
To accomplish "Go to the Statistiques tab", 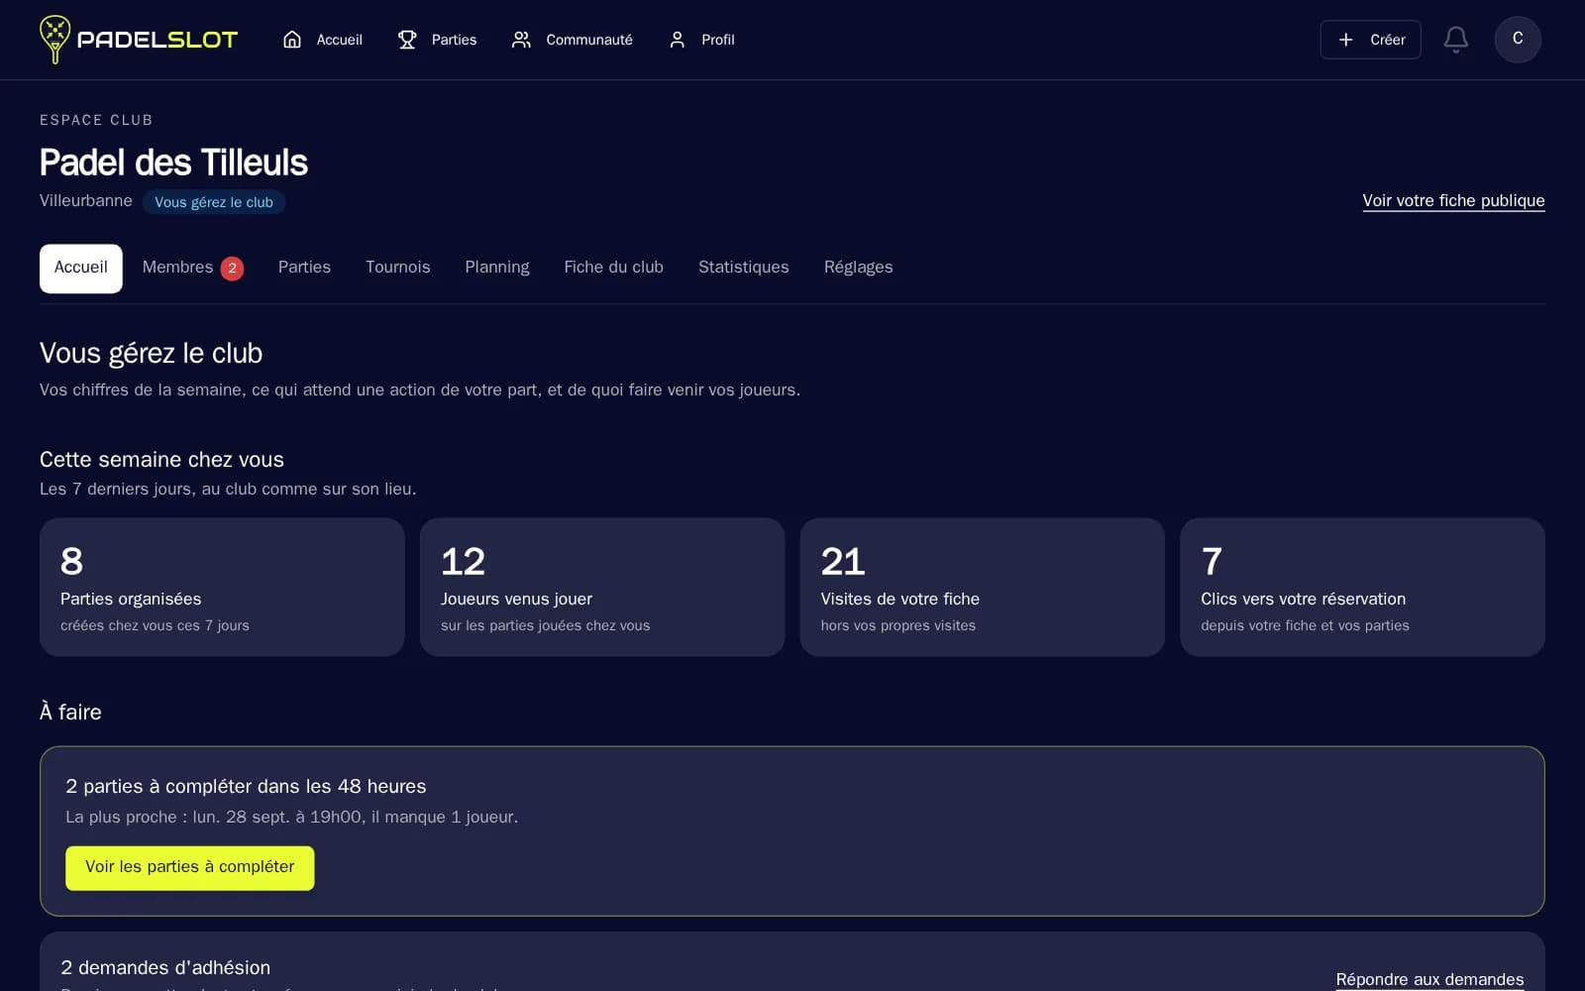I will pos(744,268).
